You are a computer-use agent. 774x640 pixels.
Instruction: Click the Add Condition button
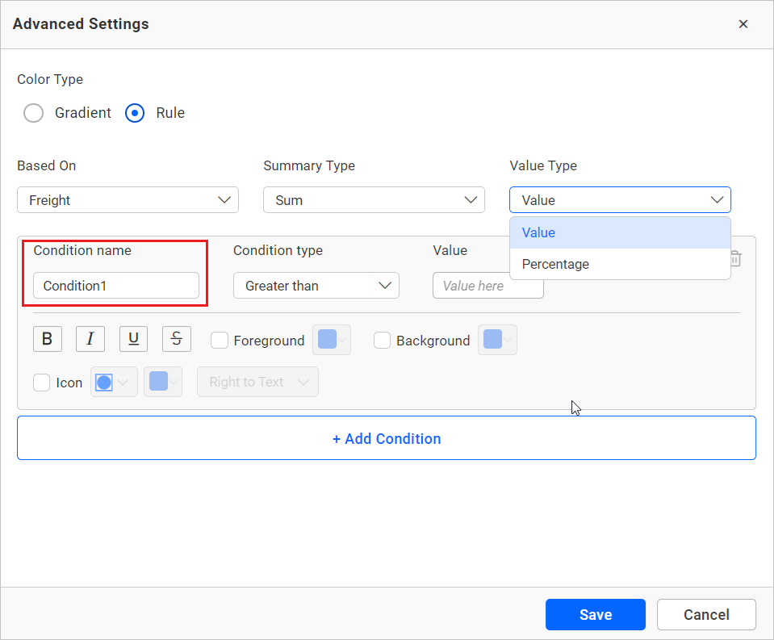(386, 438)
